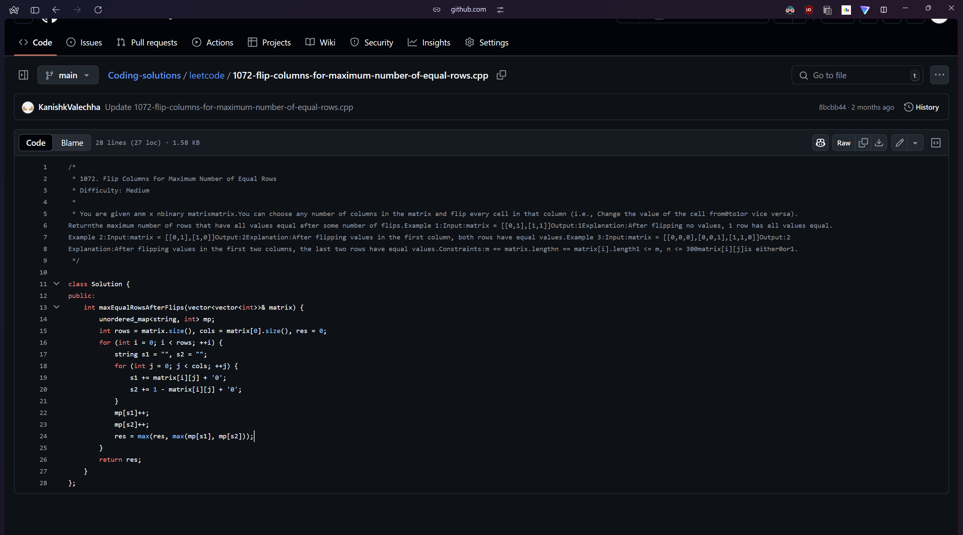Image resolution: width=963 pixels, height=535 pixels.
Task: Download the raw file
Action: point(879,143)
